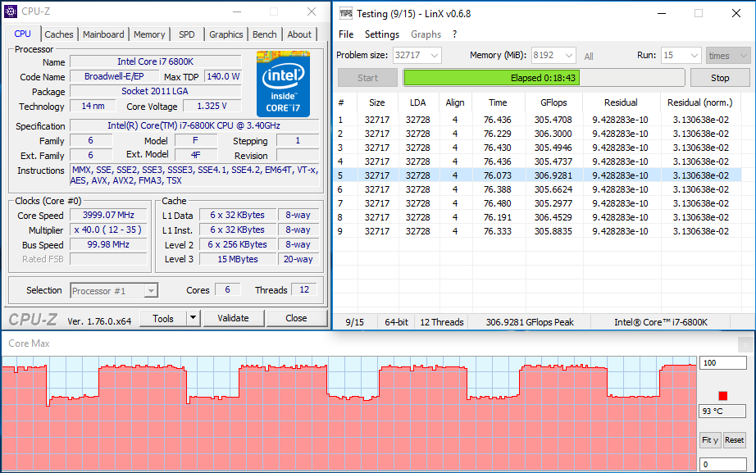Switch to the Memory tab
The image size is (756, 473).
click(x=149, y=34)
